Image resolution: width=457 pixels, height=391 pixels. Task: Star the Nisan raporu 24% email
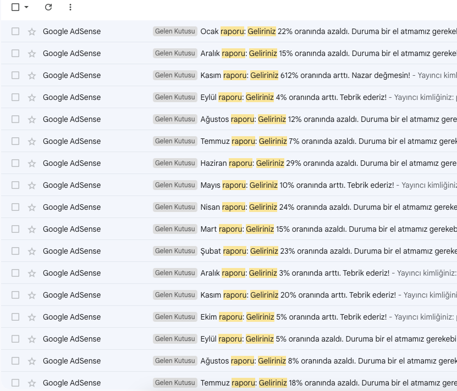[x=32, y=207]
